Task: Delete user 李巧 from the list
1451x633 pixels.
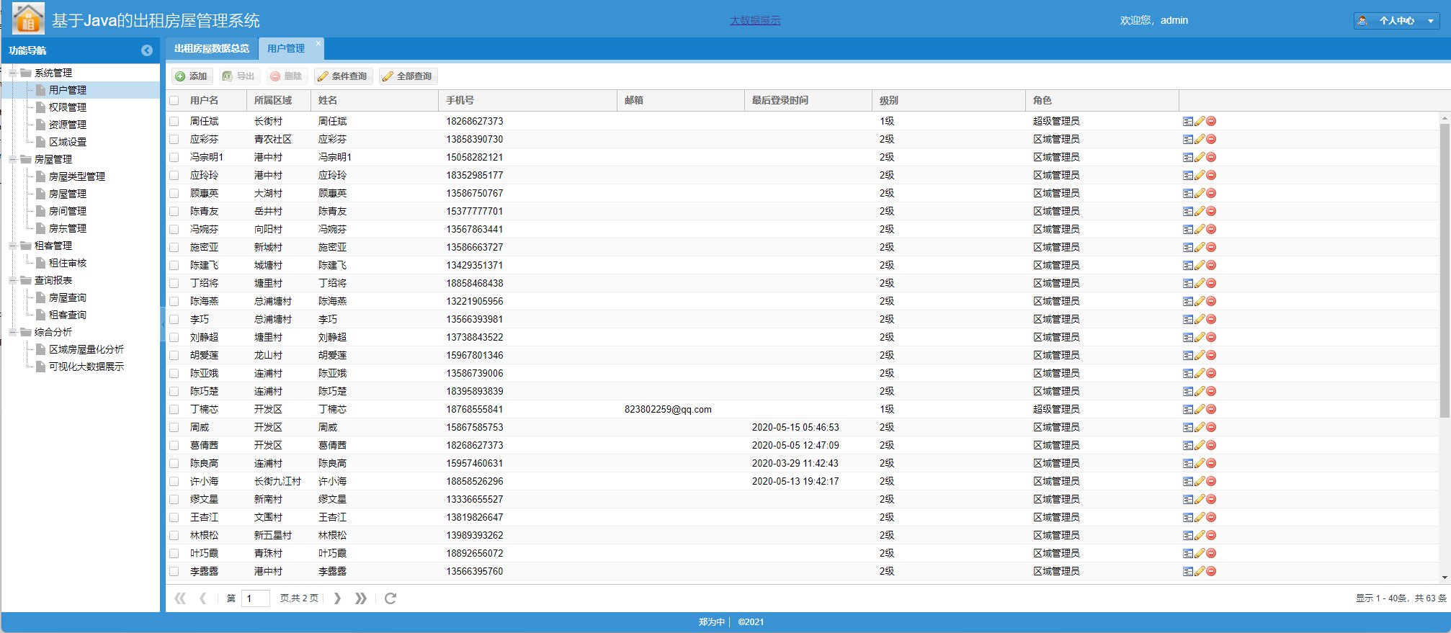Action: click(1211, 319)
